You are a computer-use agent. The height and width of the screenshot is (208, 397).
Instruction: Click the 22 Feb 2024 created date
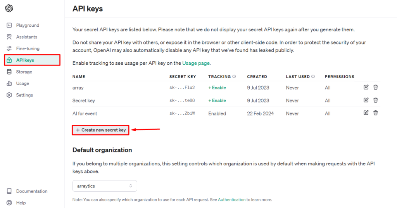(261, 113)
